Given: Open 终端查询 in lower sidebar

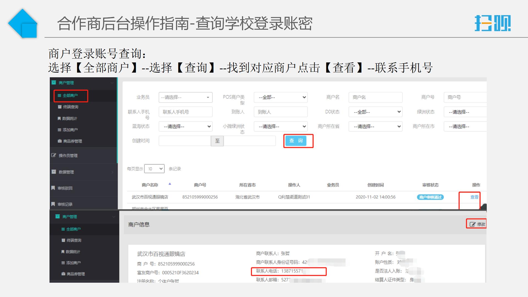Looking at the screenshot, I should tap(71, 240).
